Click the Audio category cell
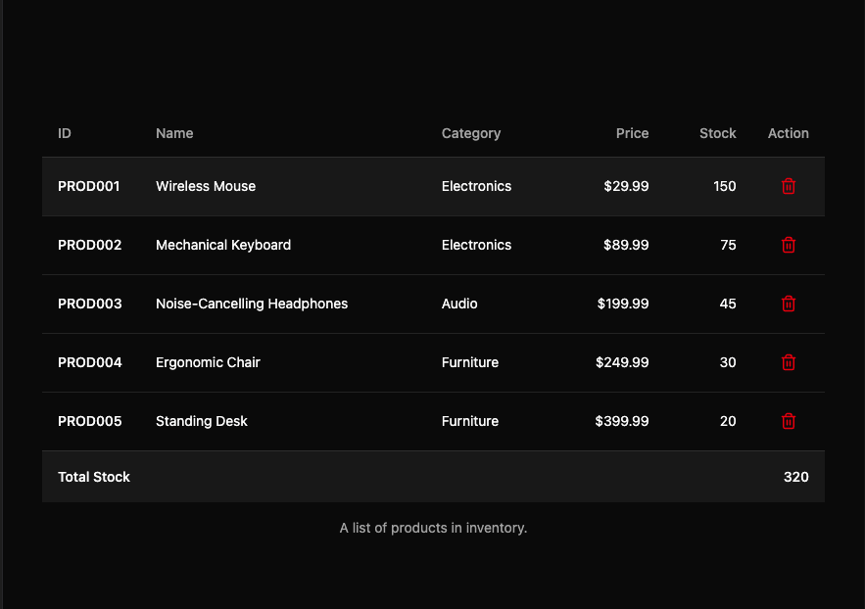This screenshot has height=609, width=865. click(459, 304)
